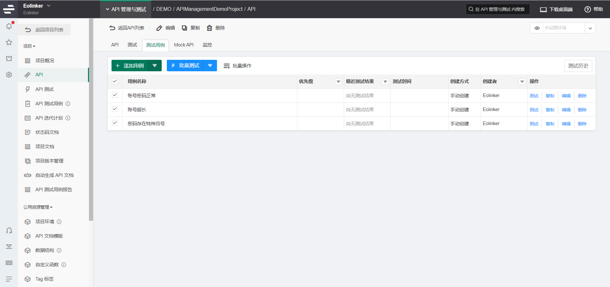Image resolution: width=610 pixels, height=287 pixels.
Task: Click the 测试历史 button
Action: 578,66
